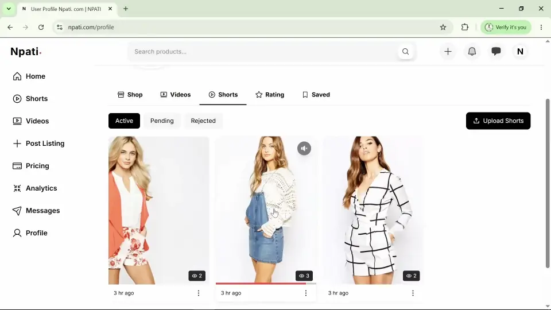Open the Home sidebar link
This screenshot has height=310, width=551.
29,76
